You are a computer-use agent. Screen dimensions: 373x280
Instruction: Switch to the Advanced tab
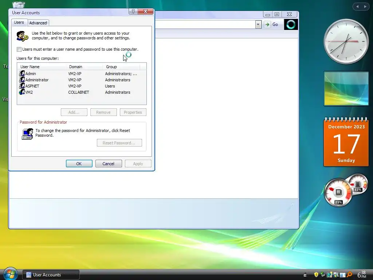coord(38,23)
